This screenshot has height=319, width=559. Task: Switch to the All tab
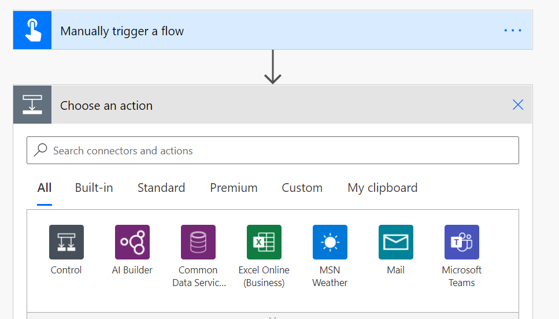point(45,188)
